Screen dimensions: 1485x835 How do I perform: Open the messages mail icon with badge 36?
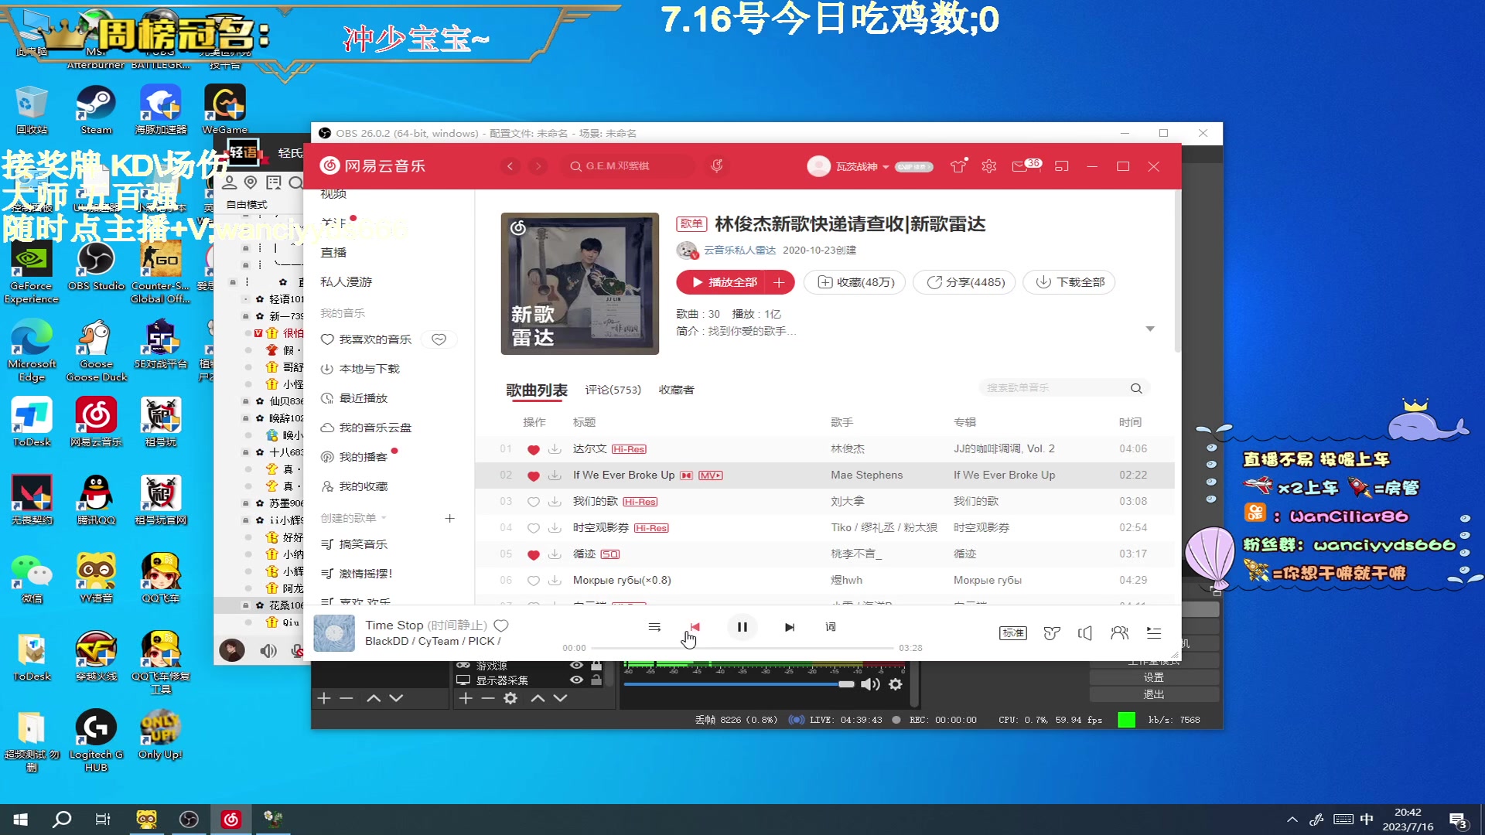tap(1019, 166)
